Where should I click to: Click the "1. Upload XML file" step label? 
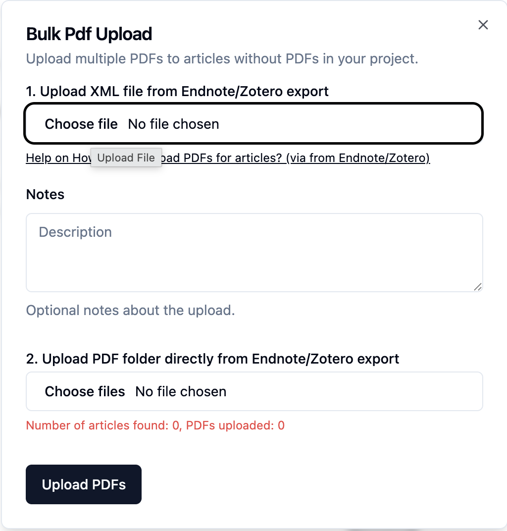[x=177, y=92]
